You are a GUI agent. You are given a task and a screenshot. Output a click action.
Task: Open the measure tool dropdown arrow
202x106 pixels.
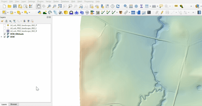point(157,6)
